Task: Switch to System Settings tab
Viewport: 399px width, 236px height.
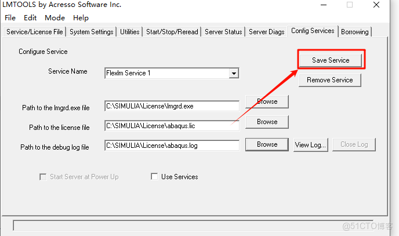Action: 92,32
